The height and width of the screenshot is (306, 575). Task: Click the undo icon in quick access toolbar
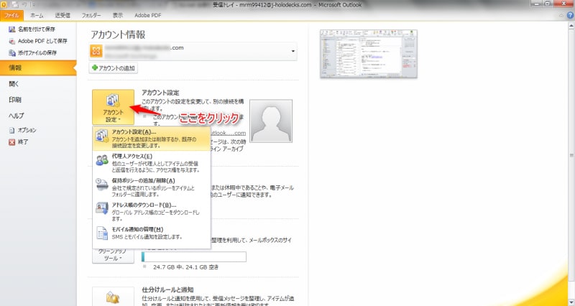click(24, 5)
